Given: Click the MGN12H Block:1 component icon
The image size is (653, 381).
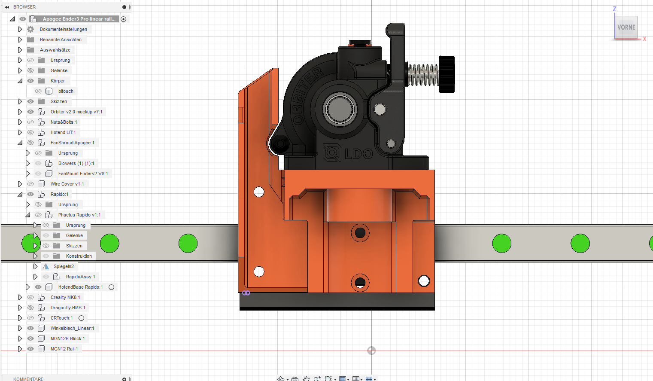Looking at the screenshot, I should (x=41, y=338).
